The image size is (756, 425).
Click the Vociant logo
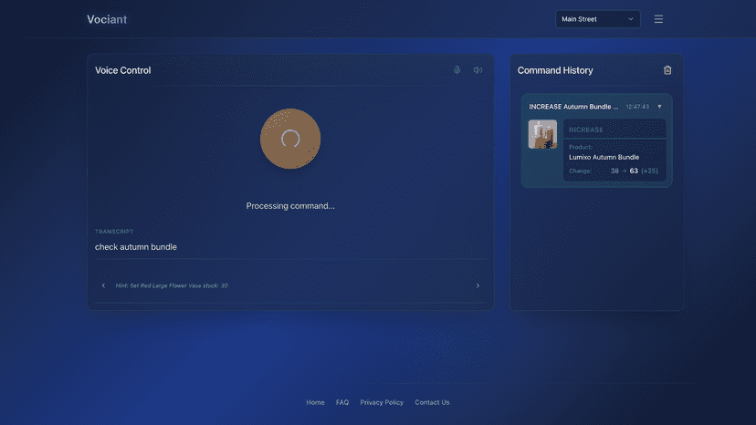[107, 19]
